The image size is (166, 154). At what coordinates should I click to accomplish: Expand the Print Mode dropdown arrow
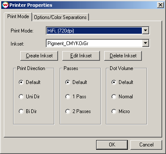145,30
